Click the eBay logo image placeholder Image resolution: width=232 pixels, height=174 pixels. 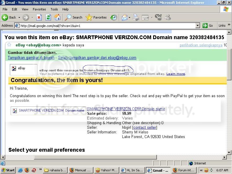(x=23, y=70)
